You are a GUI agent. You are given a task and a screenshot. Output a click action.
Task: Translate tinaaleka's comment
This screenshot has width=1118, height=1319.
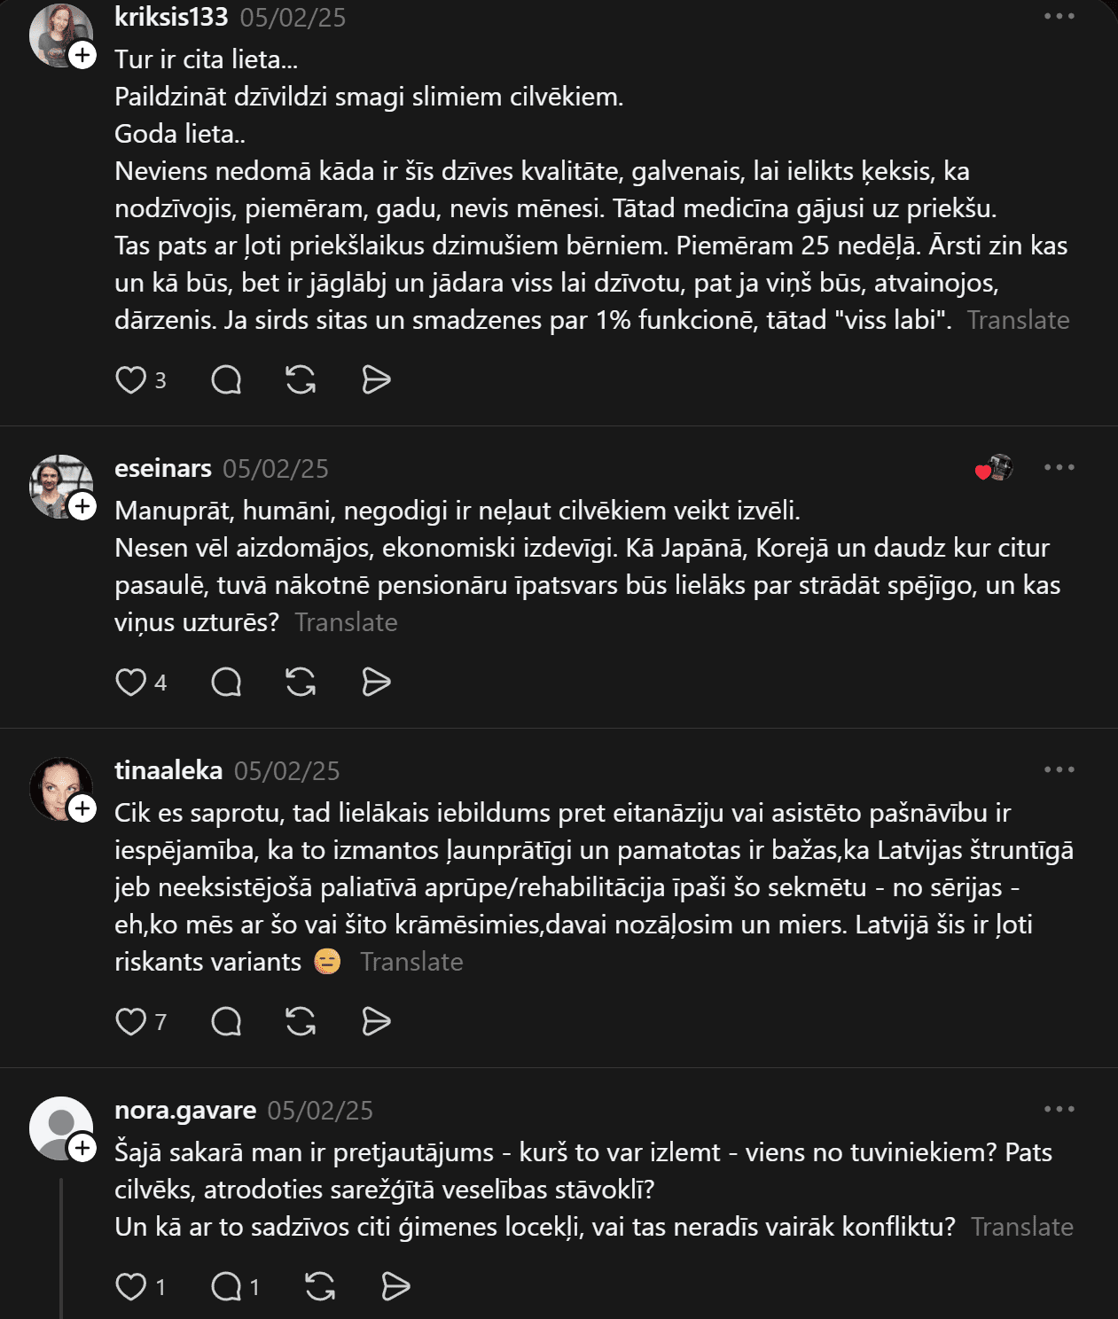tap(411, 962)
